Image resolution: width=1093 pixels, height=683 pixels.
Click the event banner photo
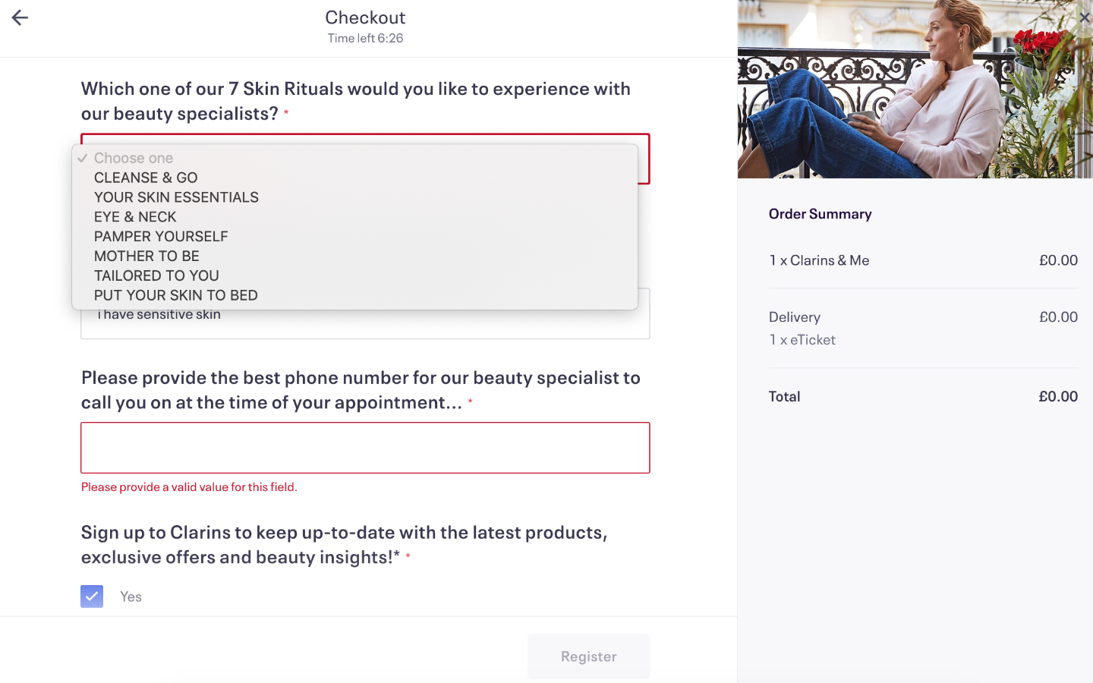pyautogui.click(x=915, y=90)
